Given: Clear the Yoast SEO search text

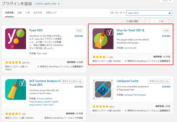Looking at the screenshot, I should [x=170, y=13].
